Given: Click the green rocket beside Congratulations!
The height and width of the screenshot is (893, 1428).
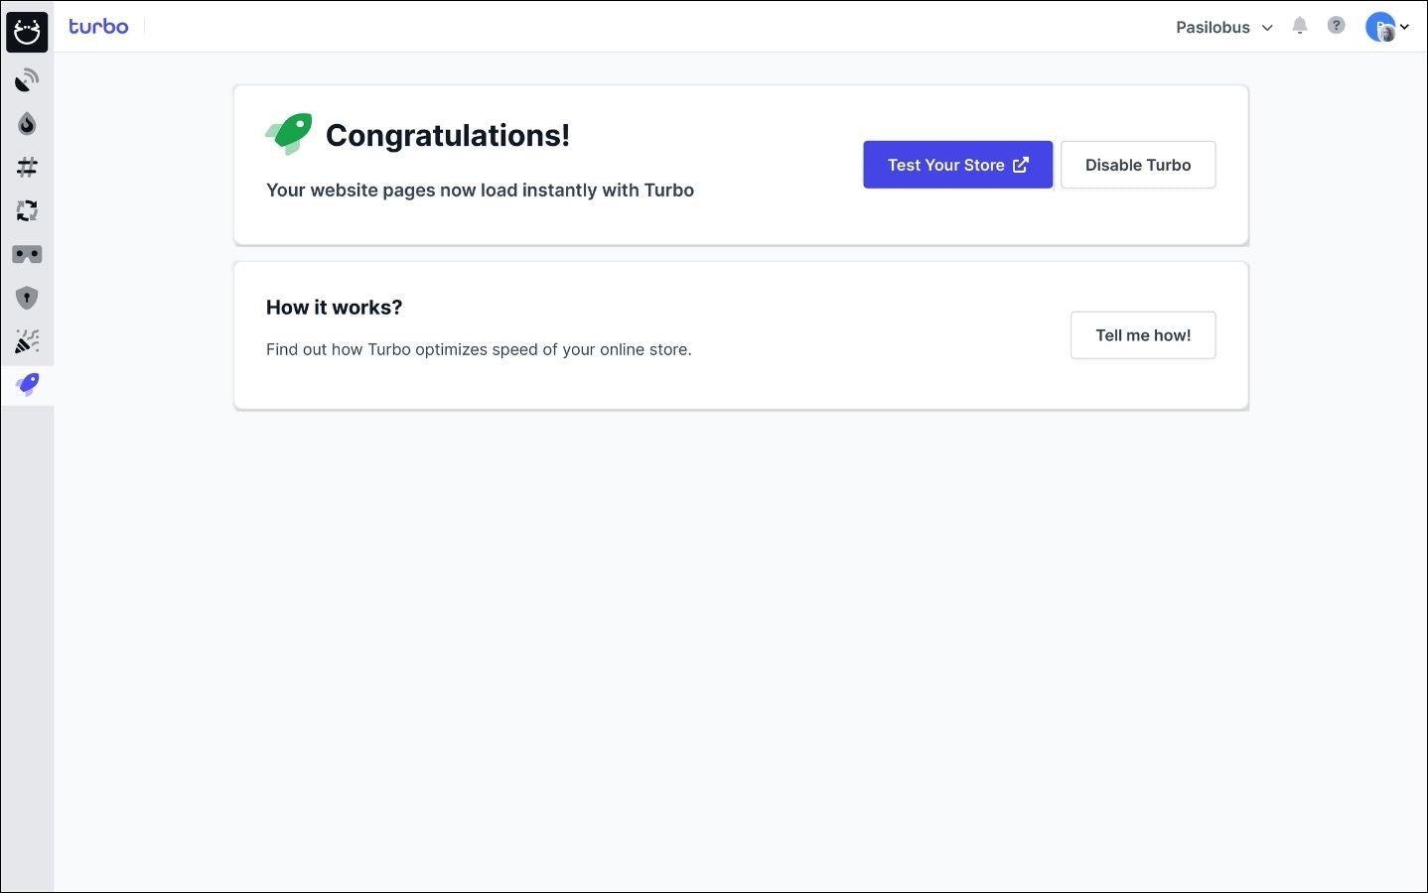Looking at the screenshot, I should pos(289,133).
